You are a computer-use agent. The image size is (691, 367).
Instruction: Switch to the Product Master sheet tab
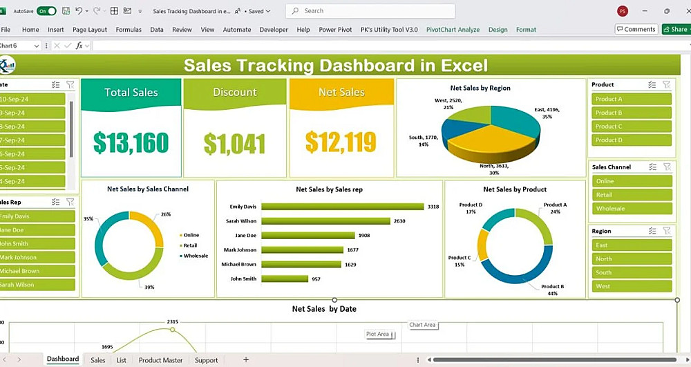tap(160, 360)
